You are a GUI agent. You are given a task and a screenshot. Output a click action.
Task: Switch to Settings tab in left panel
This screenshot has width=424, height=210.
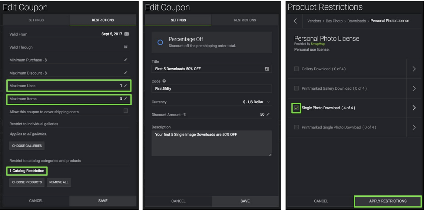[x=36, y=20]
